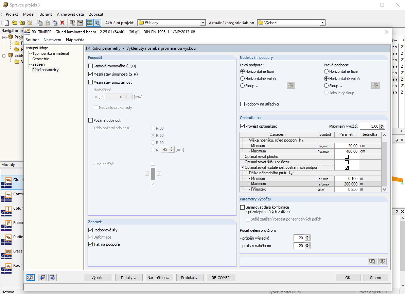Open the Brace module icon
The width and height of the screenshot is (405, 294).
click(6, 254)
